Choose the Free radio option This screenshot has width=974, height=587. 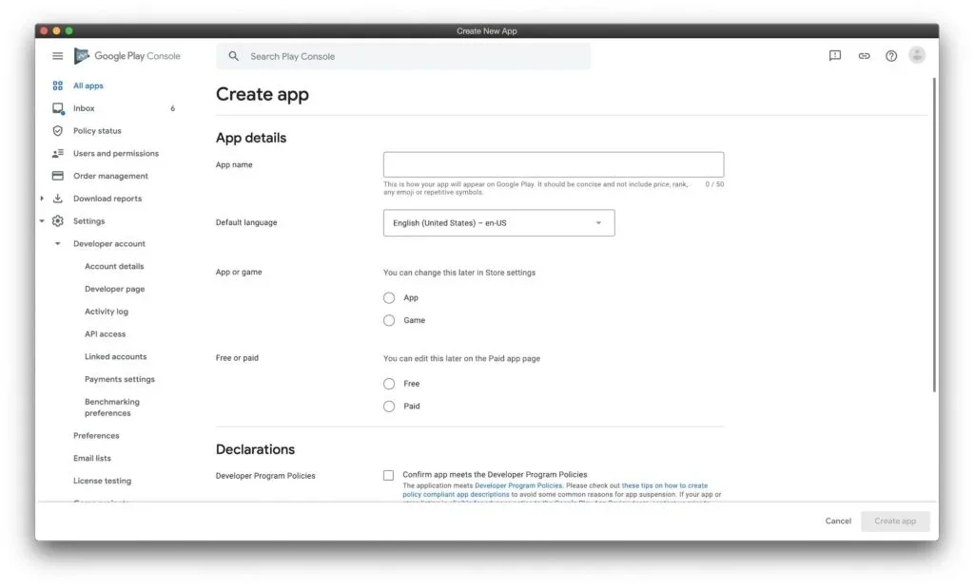pyautogui.click(x=389, y=384)
